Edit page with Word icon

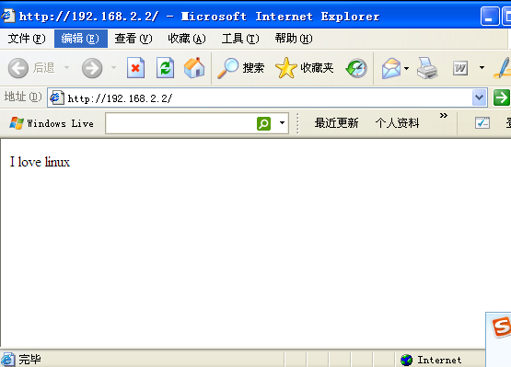(460, 68)
